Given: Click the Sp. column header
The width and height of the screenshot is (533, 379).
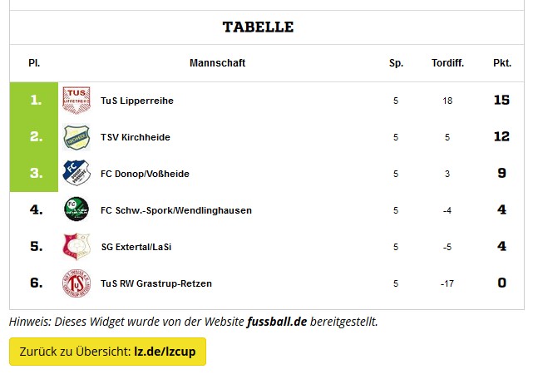Looking at the screenshot, I should point(396,63).
